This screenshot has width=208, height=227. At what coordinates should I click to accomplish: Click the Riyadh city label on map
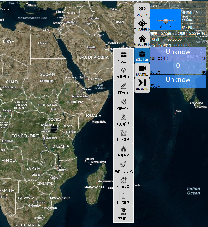[x=91, y=47]
